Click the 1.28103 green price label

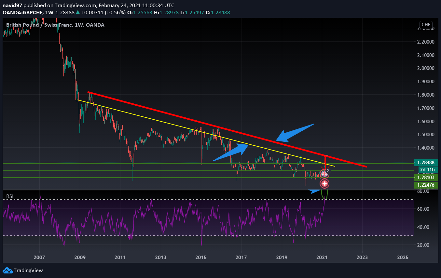[426, 178]
